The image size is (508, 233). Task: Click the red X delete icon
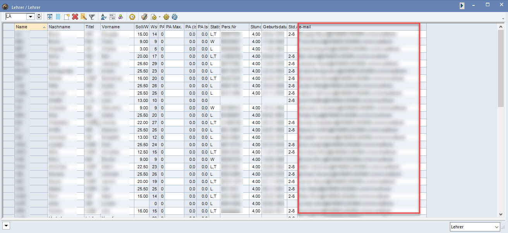tap(75, 17)
